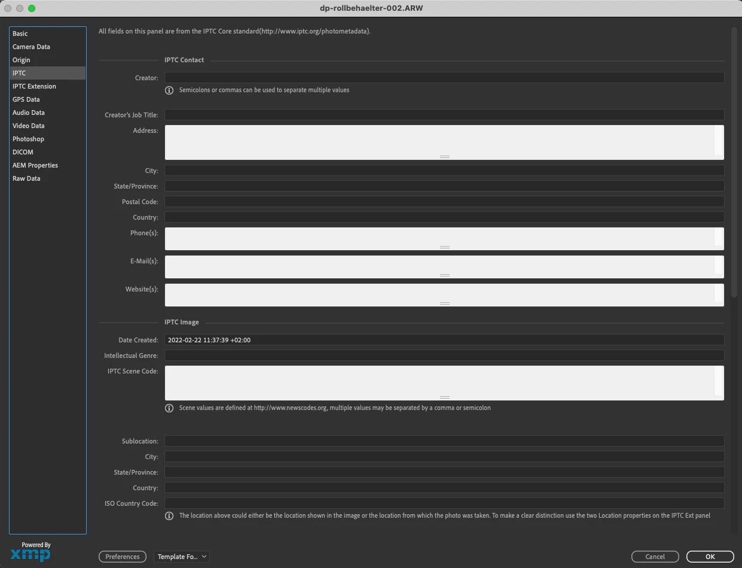This screenshot has width=742, height=568.
Task: Click the IPTC Image State/Province field
Action: coord(444,472)
